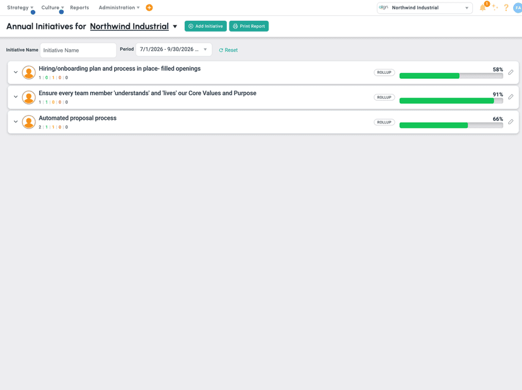Open the Strategy menu
Viewport: 522px width, 390px height.
pyautogui.click(x=20, y=8)
